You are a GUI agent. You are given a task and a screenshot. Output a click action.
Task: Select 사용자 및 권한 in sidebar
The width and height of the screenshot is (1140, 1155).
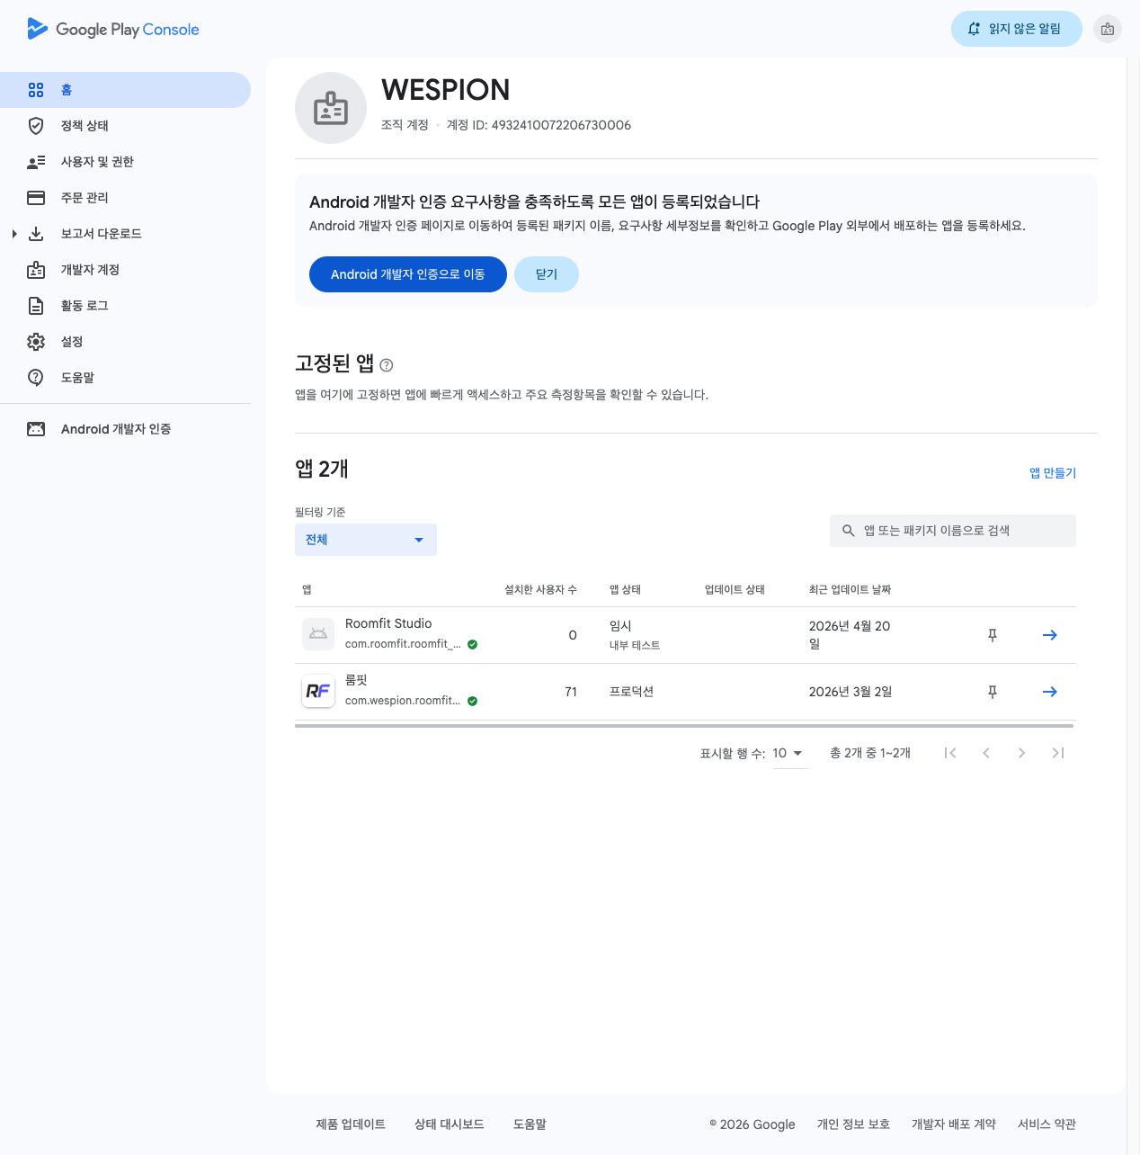[97, 162]
